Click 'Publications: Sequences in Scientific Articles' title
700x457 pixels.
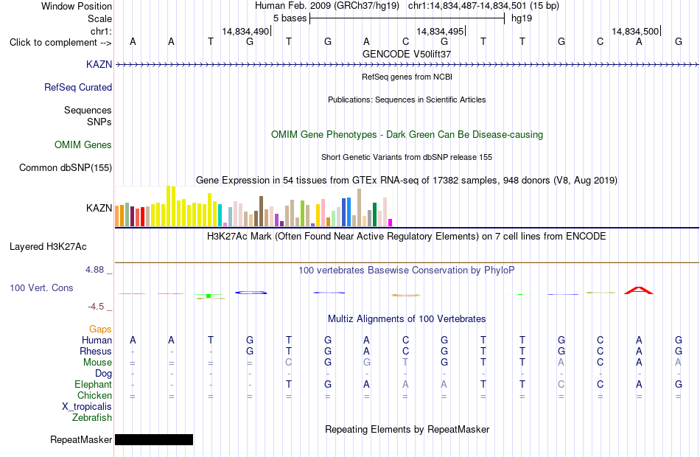(407, 100)
